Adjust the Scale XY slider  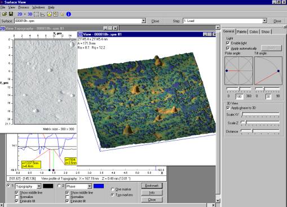(x=260, y=114)
